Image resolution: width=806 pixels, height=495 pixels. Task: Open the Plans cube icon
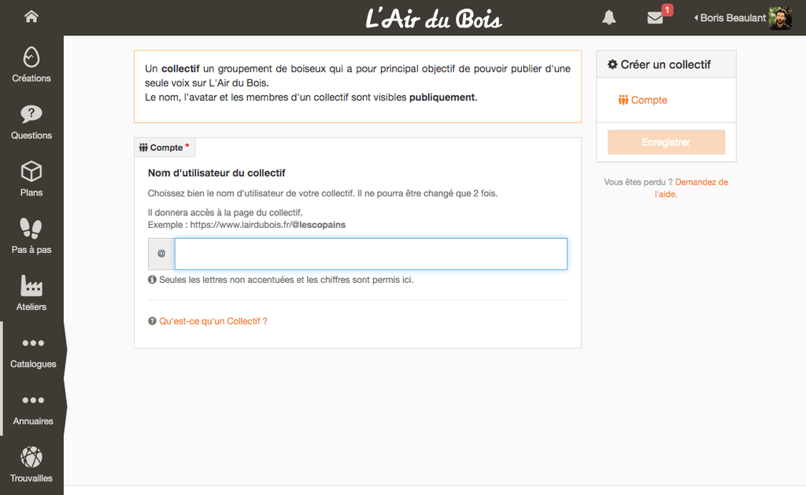click(31, 172)
